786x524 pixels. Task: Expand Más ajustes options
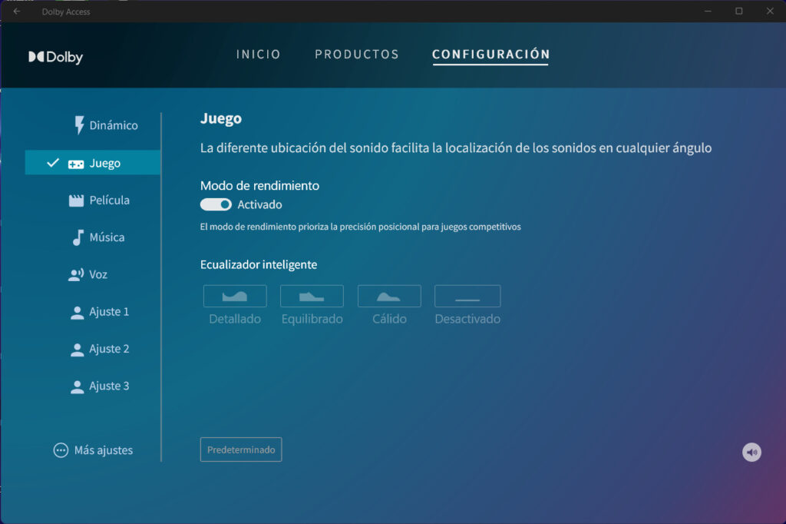[x=93, y=450]
